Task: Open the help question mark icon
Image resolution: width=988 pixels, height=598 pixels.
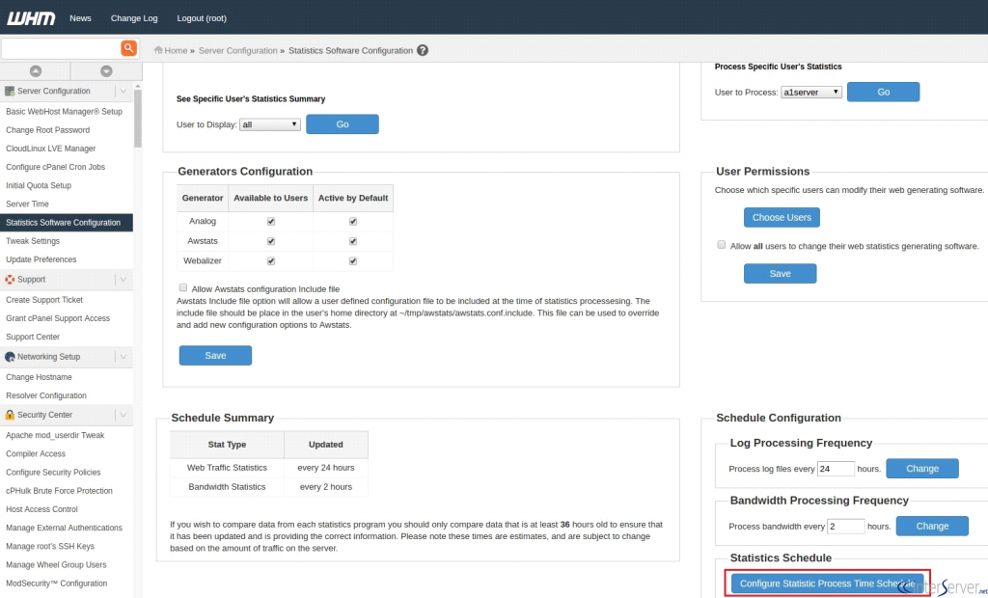Action: [x=423, y=50]
